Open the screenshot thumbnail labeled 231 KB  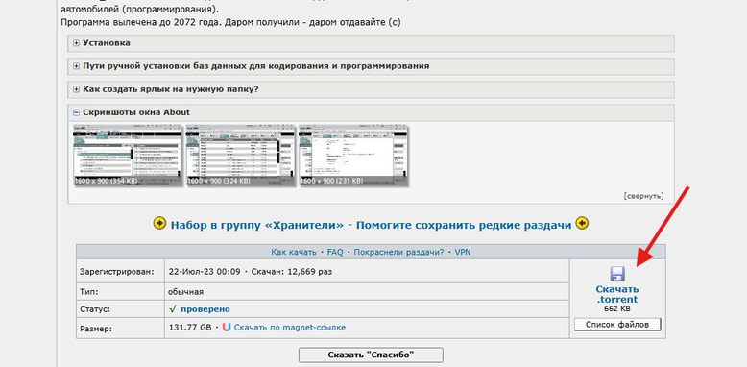(x=353, y=156)
